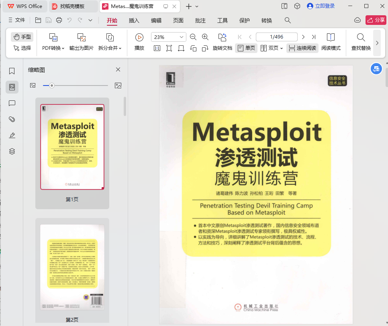Open the bookmark panel icon in sidebar
The width and height of the screenshot is (388, 326).
tap(12, 71)
